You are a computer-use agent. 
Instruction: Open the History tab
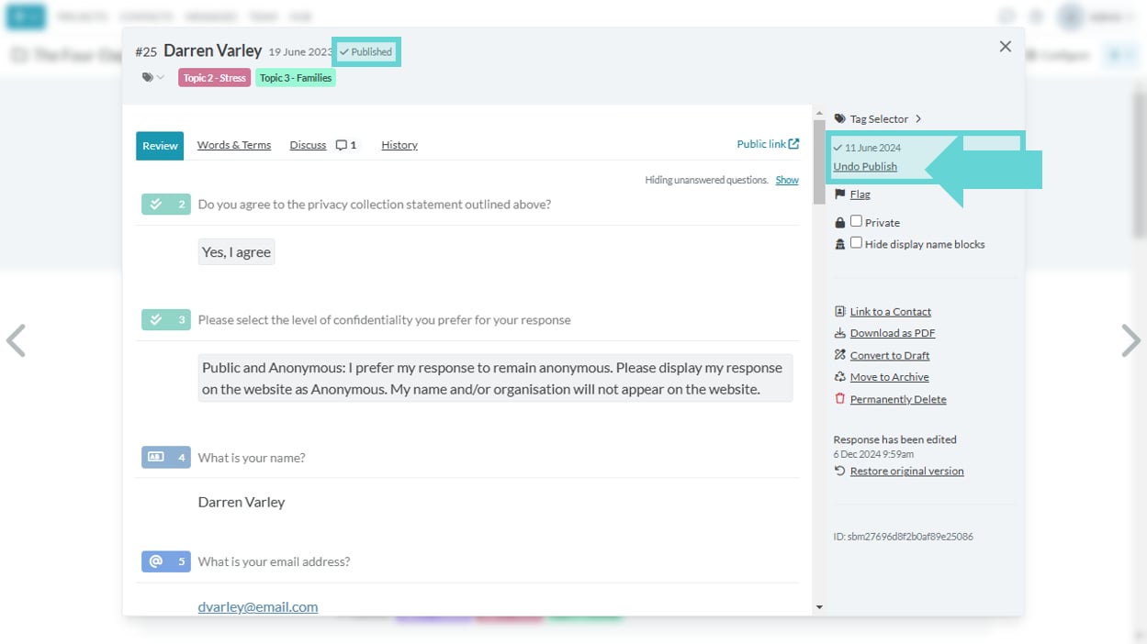point(399,145)
